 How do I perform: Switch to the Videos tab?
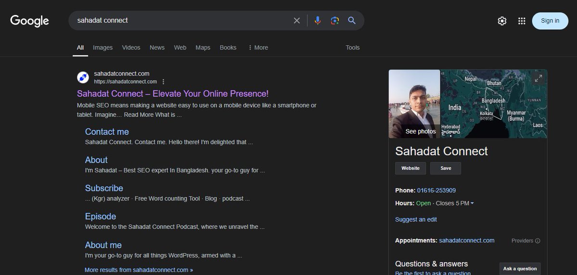[131, 48]
